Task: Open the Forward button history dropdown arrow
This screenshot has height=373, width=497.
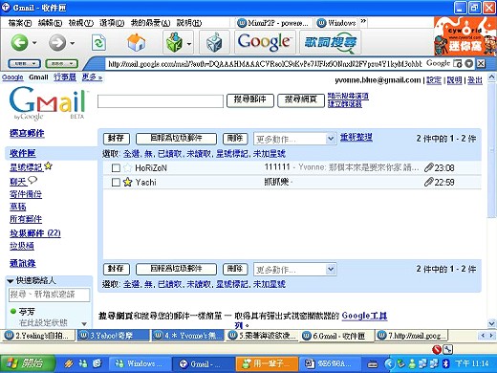Action: click(73, 43)
